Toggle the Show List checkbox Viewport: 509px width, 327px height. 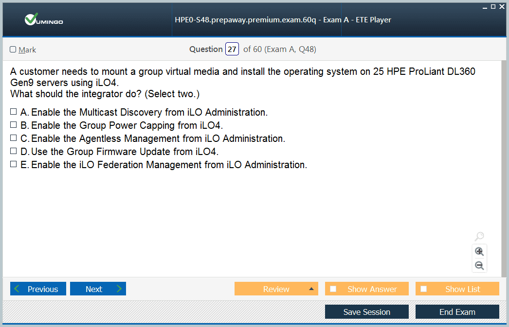(424, 289)
